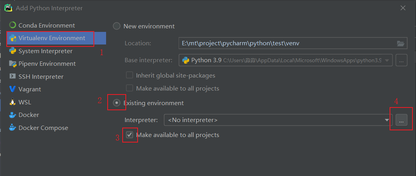The height and width of the screenshot is (176, 416).
Task: Click the Location folder browse icon
Action: point(401,43)
